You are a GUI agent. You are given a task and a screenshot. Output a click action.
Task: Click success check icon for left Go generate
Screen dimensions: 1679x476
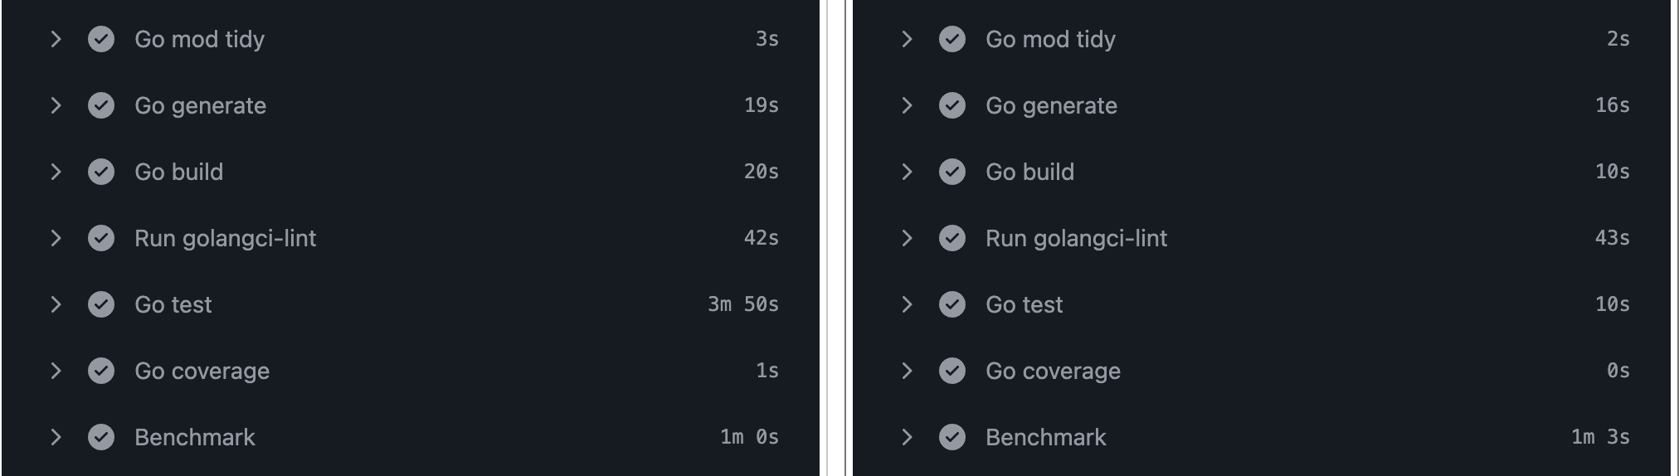(101, 105)
